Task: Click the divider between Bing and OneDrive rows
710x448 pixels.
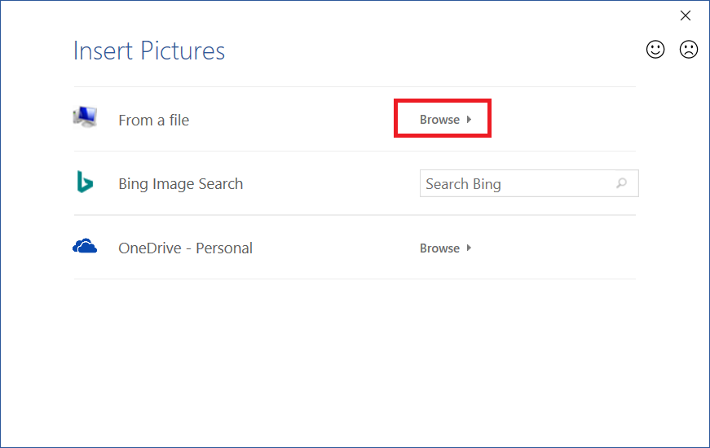Action: (x=355, y=215)
